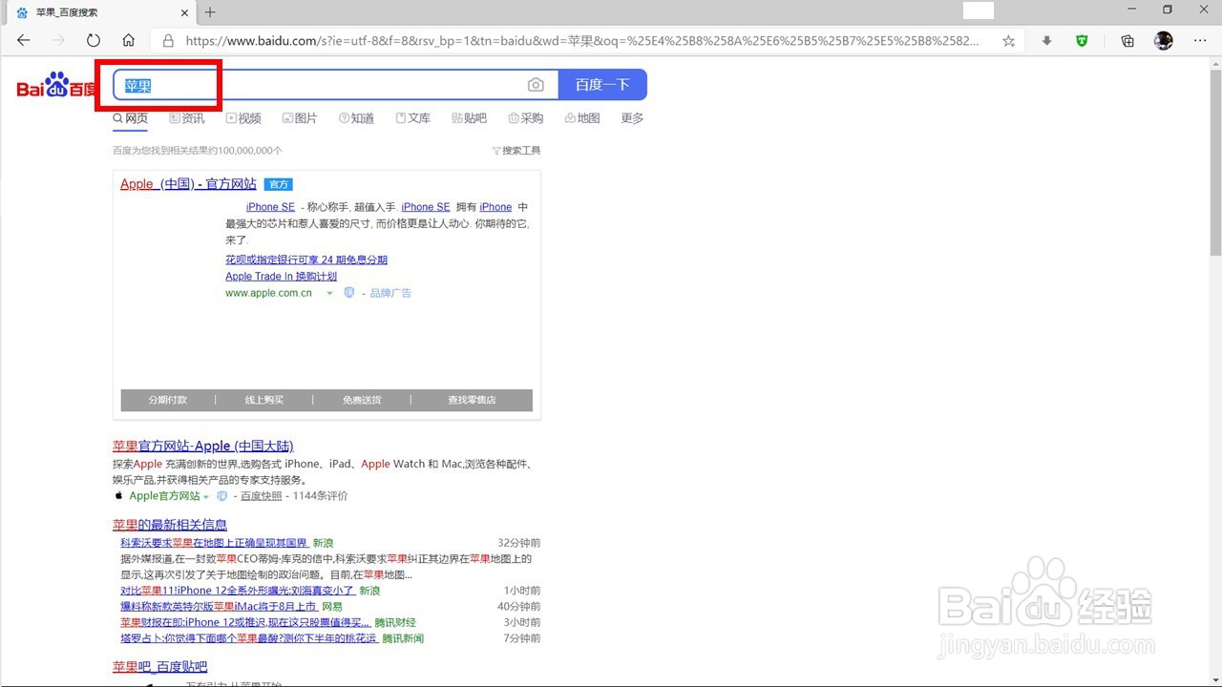The image size is (1222, 687).
Task: Switch to the 资讯 tab
Action: pos(187,118)
